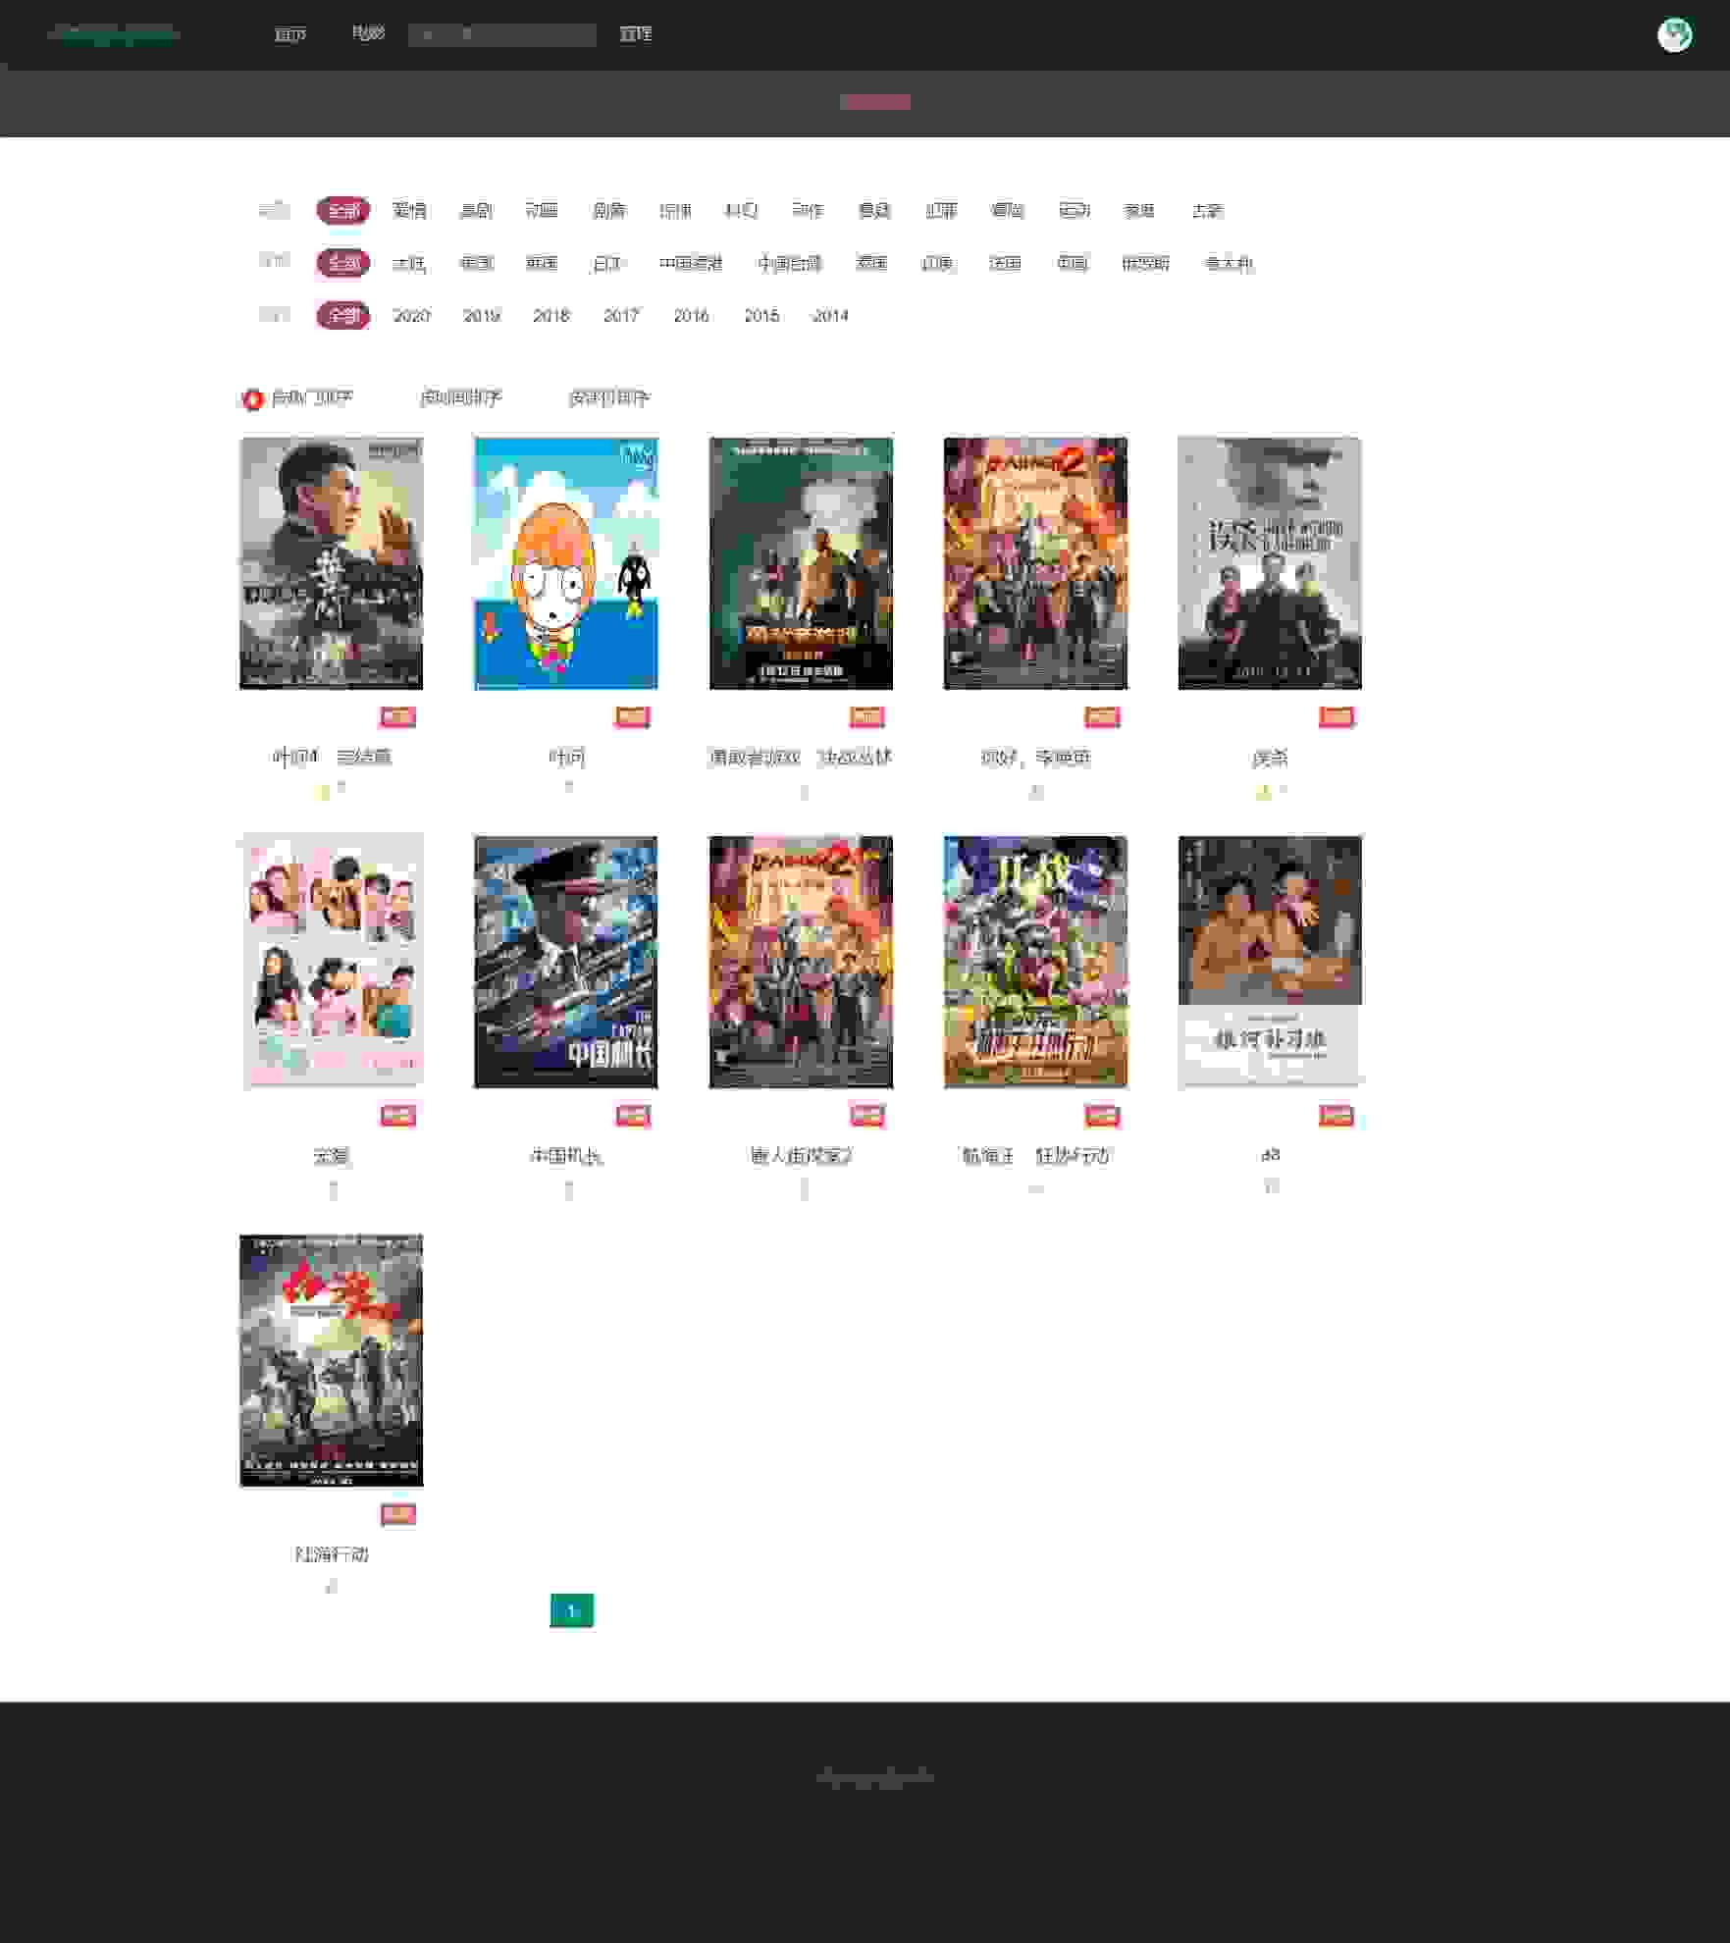
Task: Click the green site logo
Action: pos(114,34)
